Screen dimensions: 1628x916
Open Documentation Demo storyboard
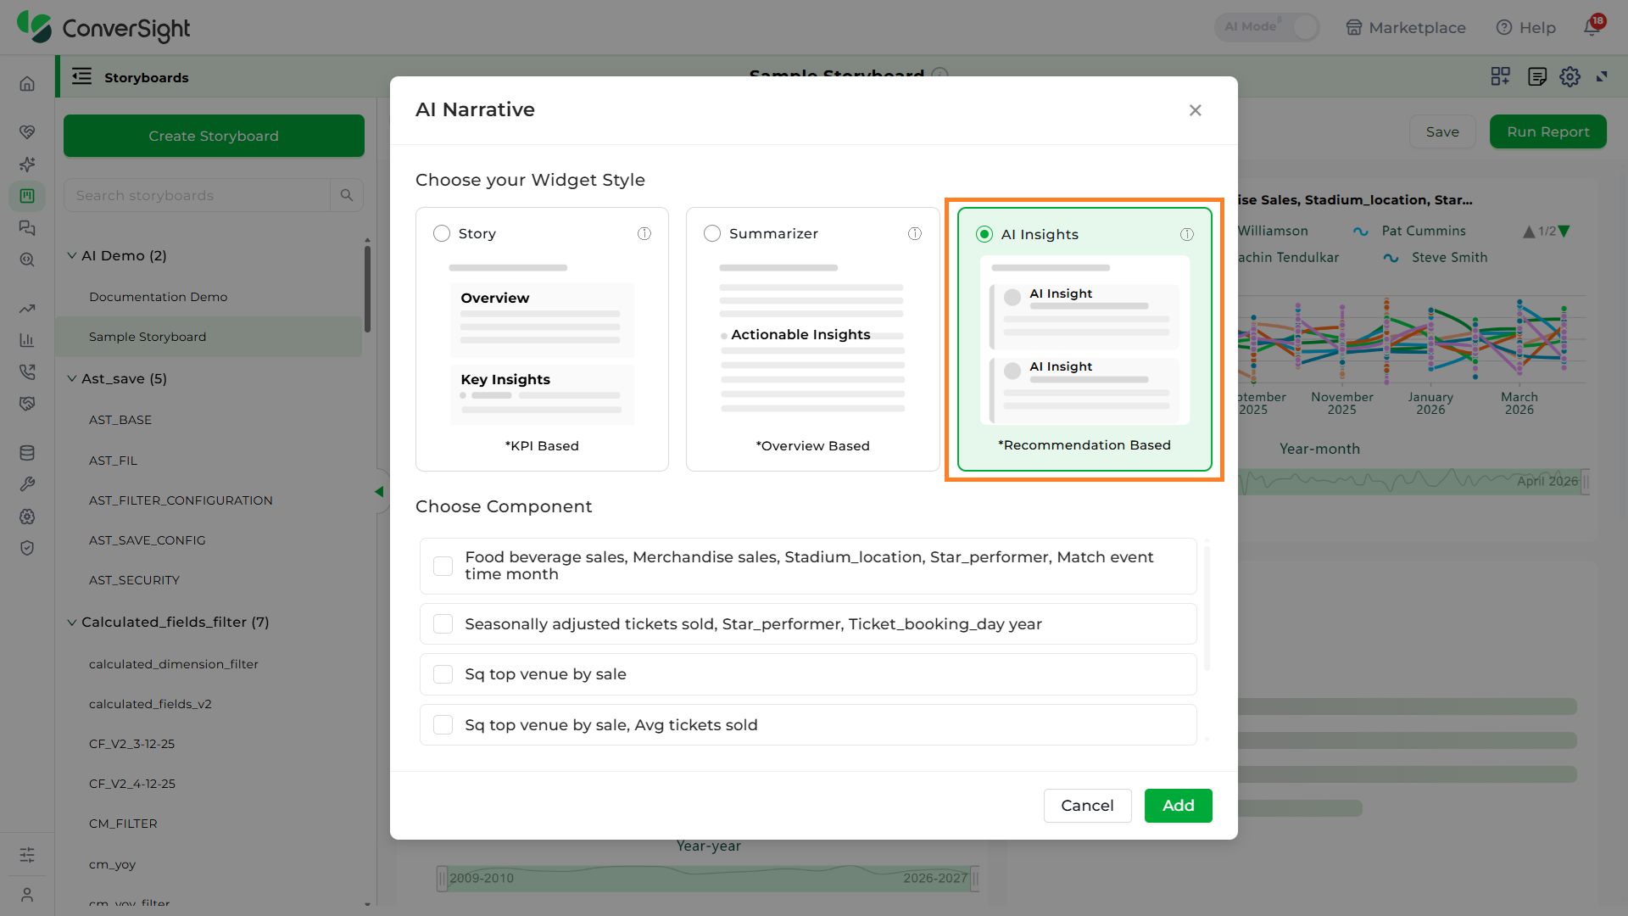coord(158,297)
